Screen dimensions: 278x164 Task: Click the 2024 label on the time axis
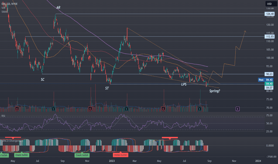pos(258,161)
